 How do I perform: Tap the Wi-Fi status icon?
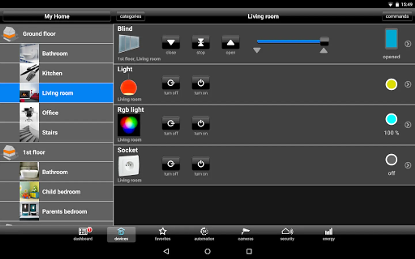[x=390, y=4]
